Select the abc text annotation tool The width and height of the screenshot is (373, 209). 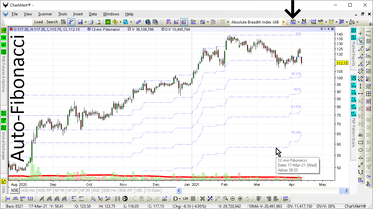(x=361, y=135)
